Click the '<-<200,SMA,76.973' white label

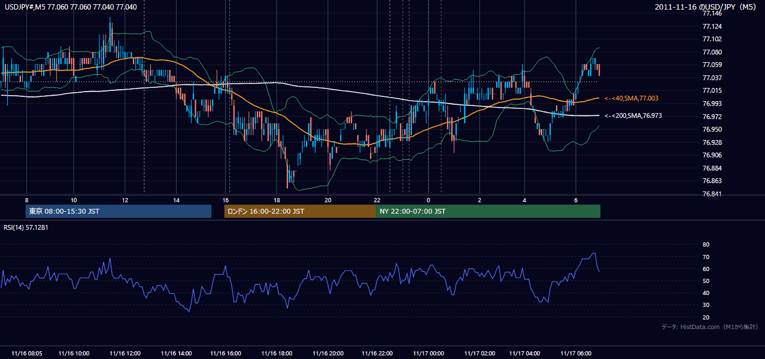point(633,115)
